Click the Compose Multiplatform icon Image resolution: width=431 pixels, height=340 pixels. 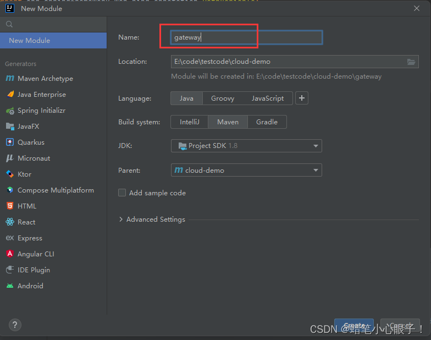point(10,190)
